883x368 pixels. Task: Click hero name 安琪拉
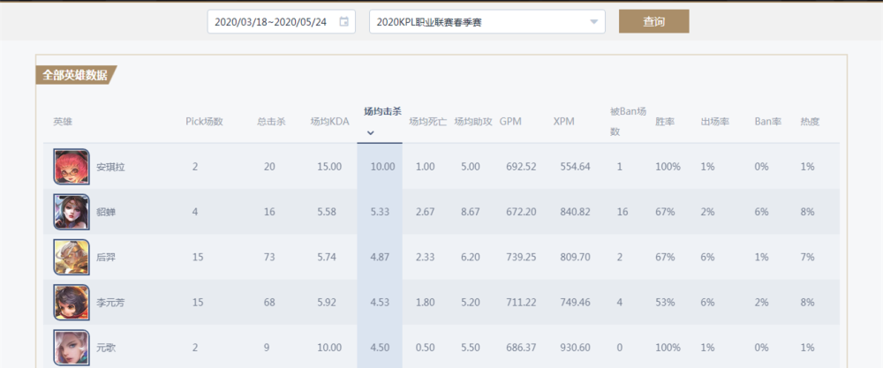(110, 167)
